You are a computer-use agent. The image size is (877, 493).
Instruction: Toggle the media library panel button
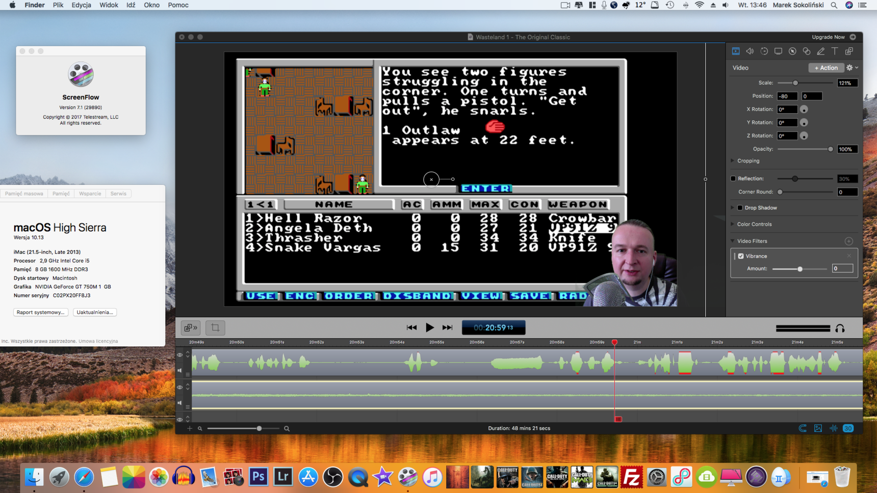[191, 327]
